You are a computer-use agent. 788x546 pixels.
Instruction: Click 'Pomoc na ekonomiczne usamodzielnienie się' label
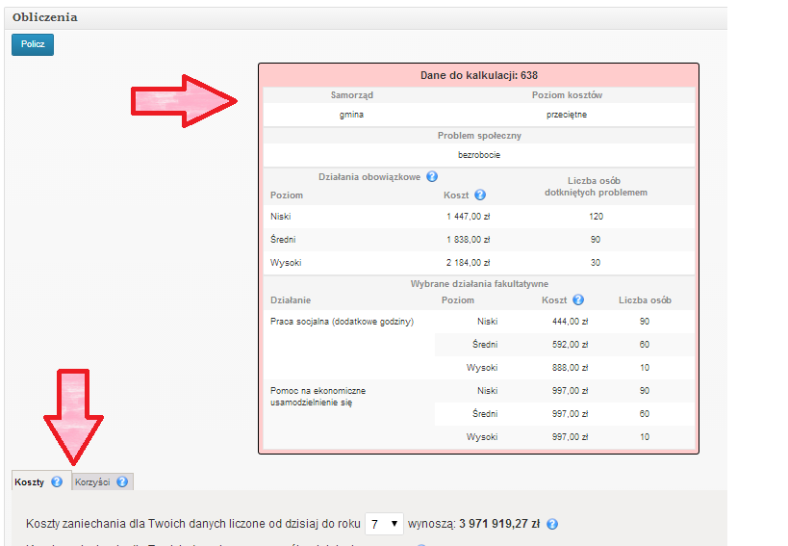point(318,397)
